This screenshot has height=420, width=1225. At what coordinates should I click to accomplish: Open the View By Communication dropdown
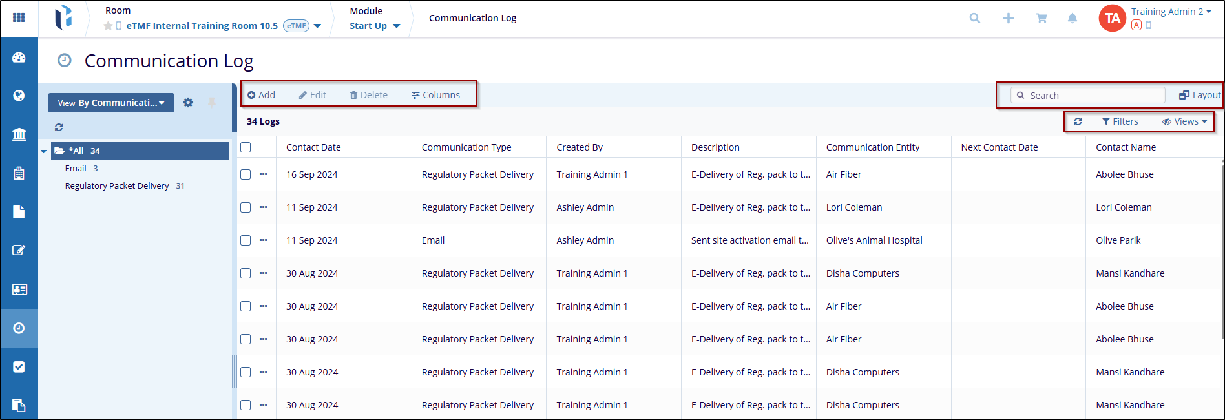click(110, 103)
